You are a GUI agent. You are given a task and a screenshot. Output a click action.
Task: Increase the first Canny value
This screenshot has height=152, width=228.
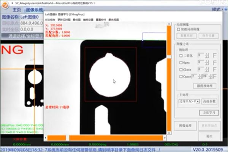pyautogui.click(x=199, y=75)
